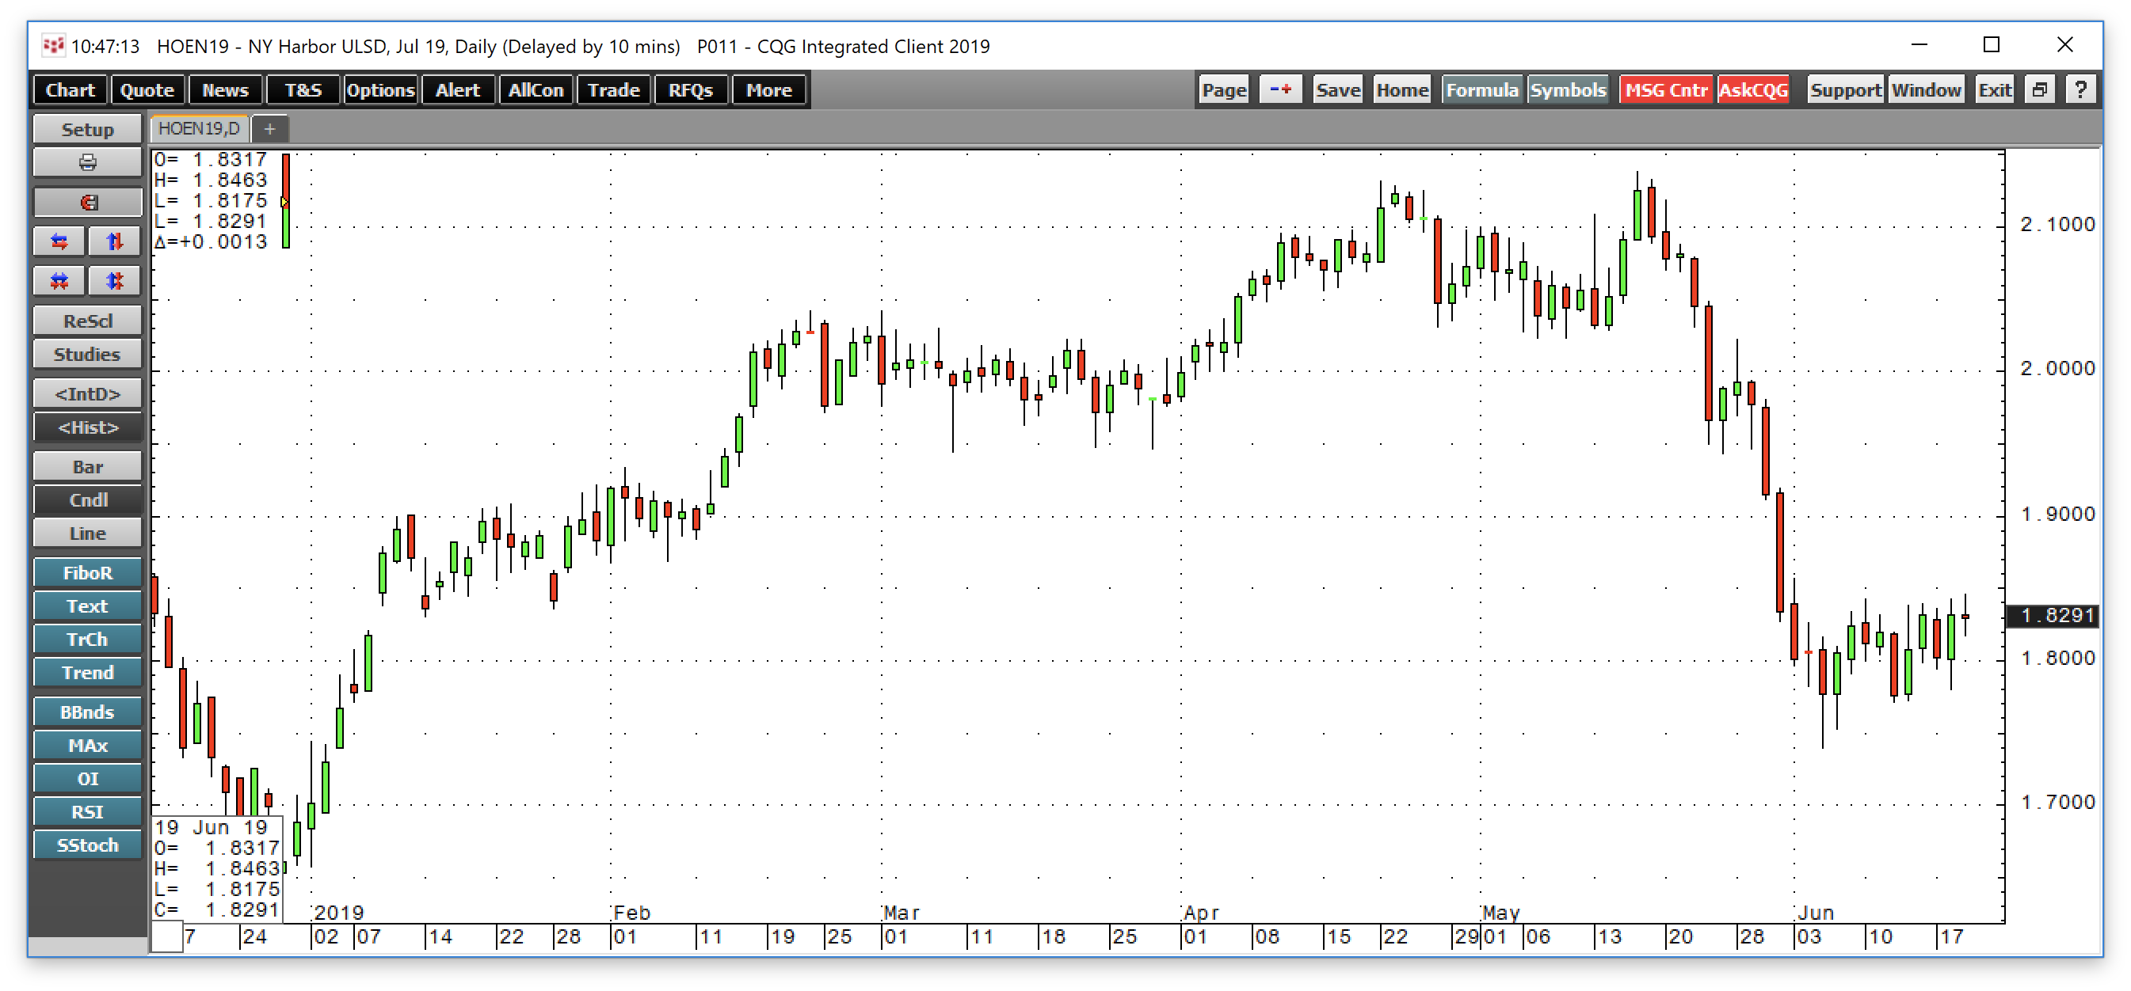Viewport: 2131px width, 991px height.
Task: Open the T&S menu
Action: pos(303,89)
